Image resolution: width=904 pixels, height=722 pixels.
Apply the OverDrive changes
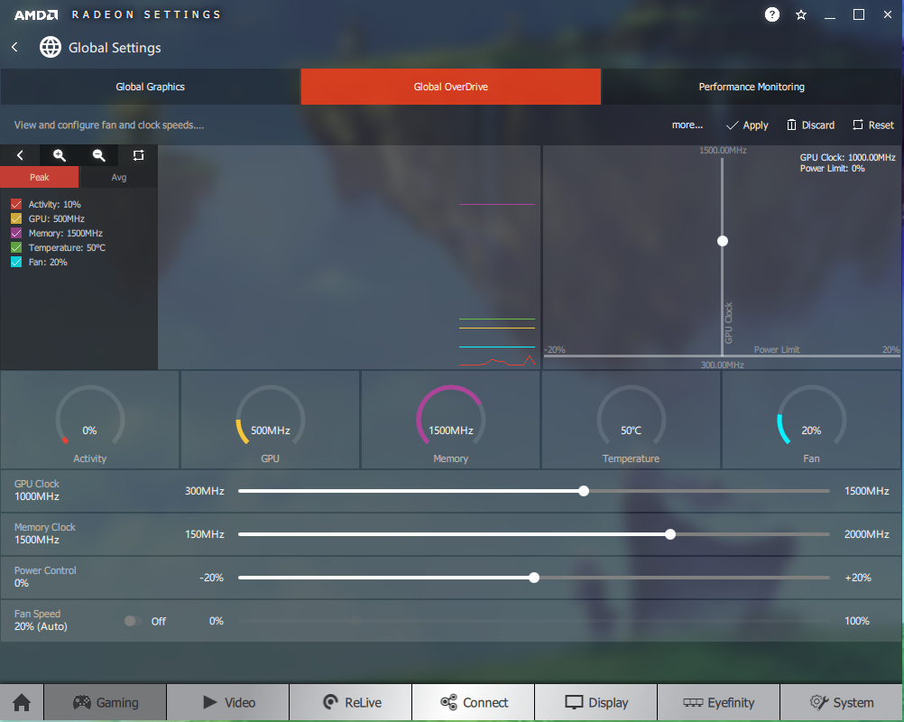point(747,125)
